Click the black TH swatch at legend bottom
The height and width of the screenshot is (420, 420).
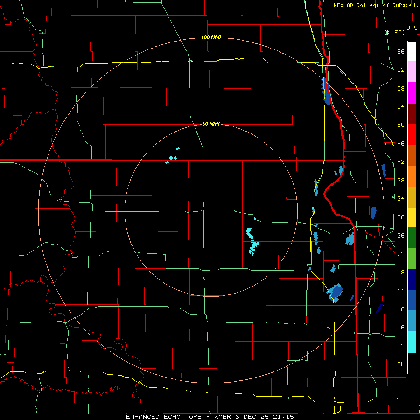point(412,363)
